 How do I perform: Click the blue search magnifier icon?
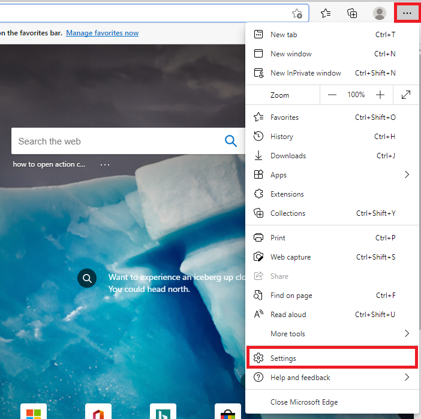point(230,141)
